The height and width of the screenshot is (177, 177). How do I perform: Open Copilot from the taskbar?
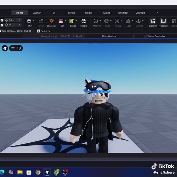[x=11, y=172]
